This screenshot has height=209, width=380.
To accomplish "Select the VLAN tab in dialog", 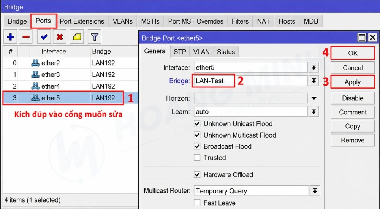I will point(201,52).
